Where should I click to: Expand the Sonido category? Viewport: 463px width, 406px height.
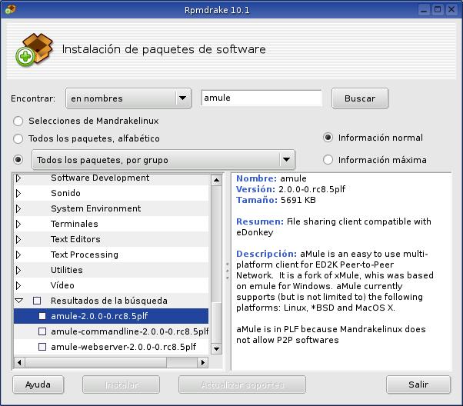click(18, 193)
